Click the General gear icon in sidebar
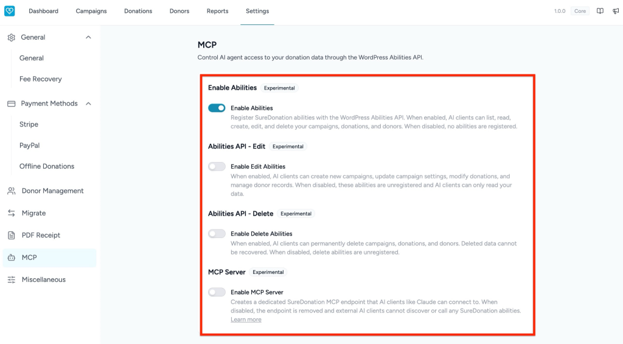 click(x=11, y=37)
